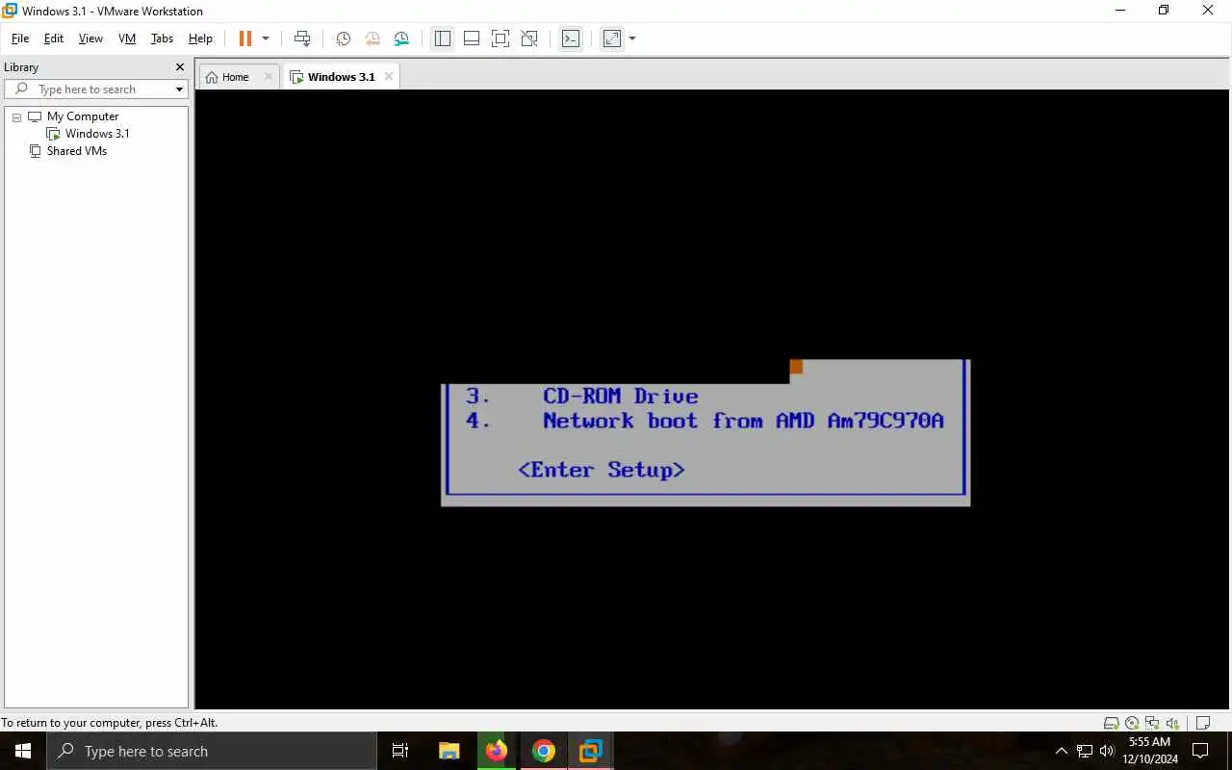Open the Tabs menu
Viewport: 1232px width, 770px height.
pos(162,38)
